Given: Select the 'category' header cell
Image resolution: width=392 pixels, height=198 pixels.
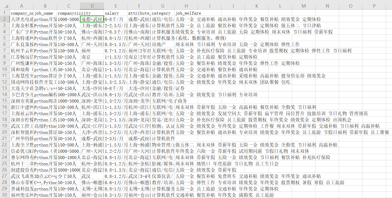Looking at the screenshot, I should point(163,13).
